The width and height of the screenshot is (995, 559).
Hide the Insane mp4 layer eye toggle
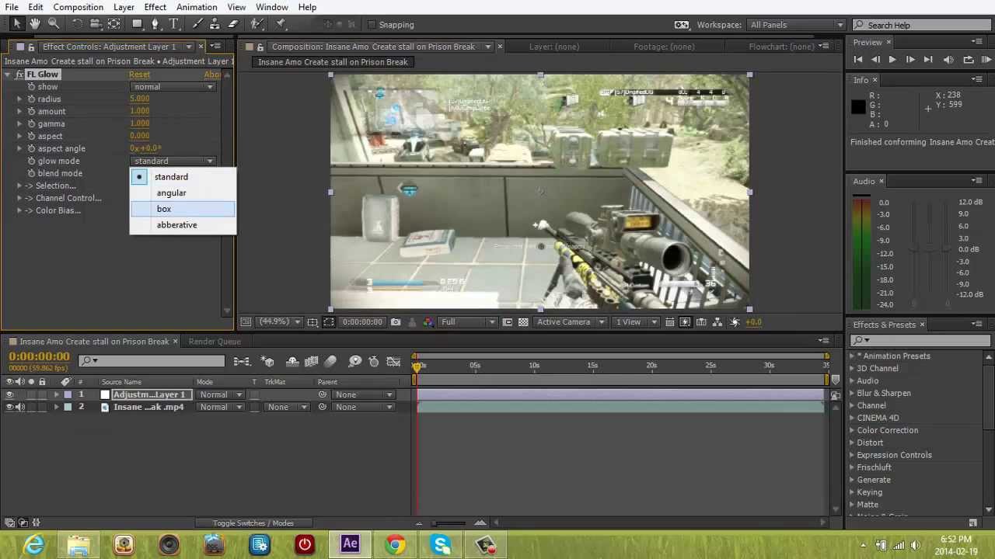[10, 407]
